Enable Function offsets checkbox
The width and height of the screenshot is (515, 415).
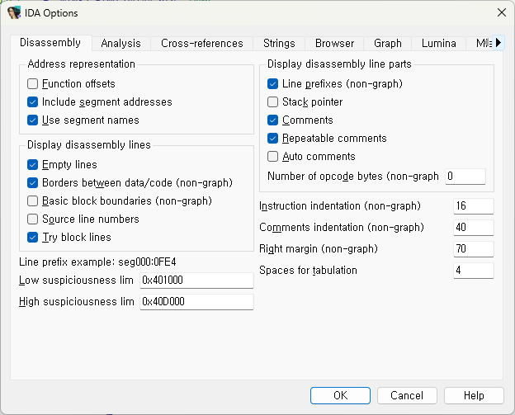[32, 83]
